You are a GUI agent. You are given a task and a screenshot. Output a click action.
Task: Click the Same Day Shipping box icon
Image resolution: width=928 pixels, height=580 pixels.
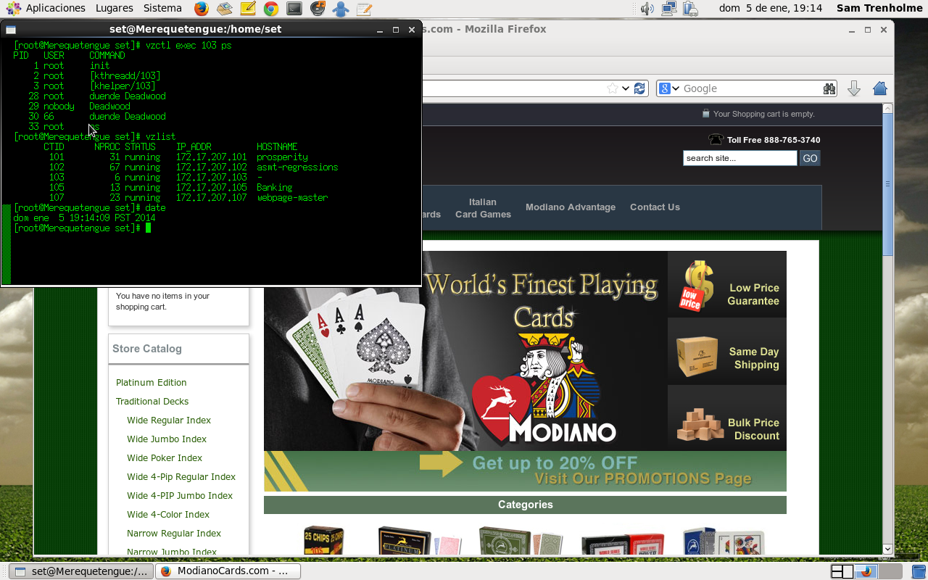697,356
